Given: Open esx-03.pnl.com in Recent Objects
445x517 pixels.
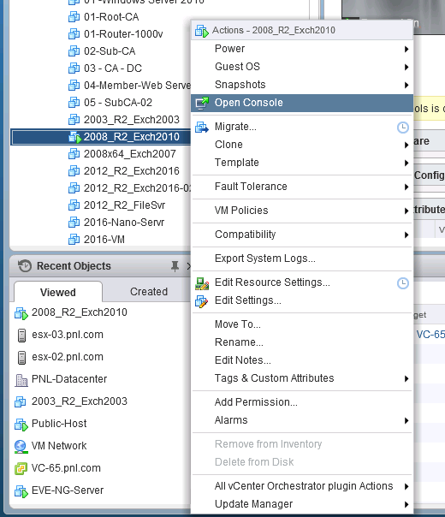Looking at the screenshot, I should (68, 335).
